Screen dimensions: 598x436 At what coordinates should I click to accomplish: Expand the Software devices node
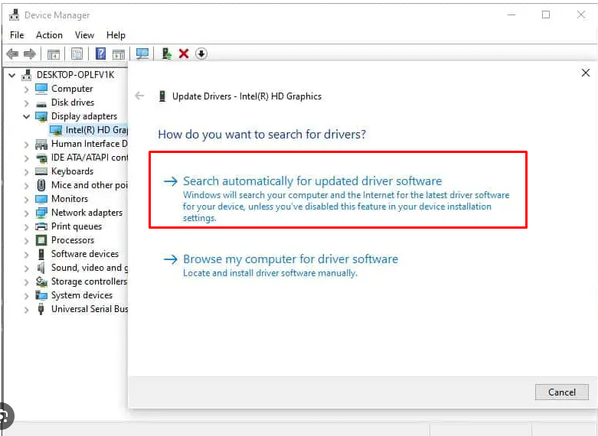tap(26, 255)
